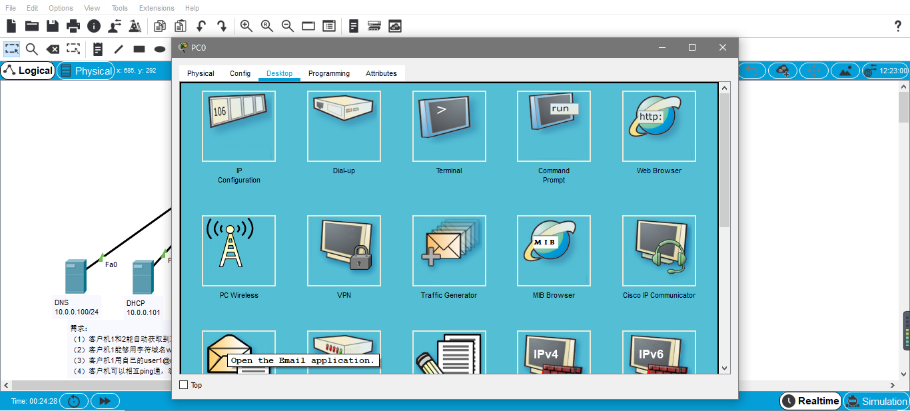The height and width of the screenshot is (411, 910).
Task: Zoom in on the workspace
Action: (x=246, y=26)
